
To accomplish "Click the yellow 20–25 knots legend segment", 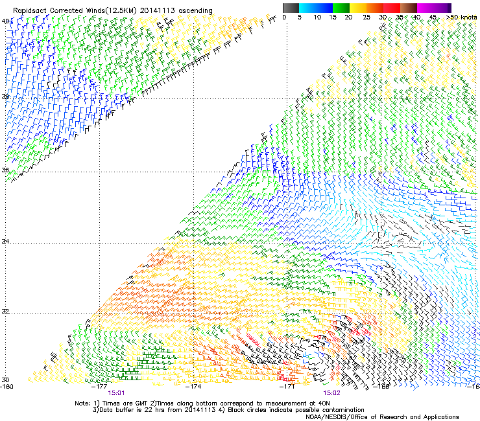I will pyautogui.click(x=358, y=8).
